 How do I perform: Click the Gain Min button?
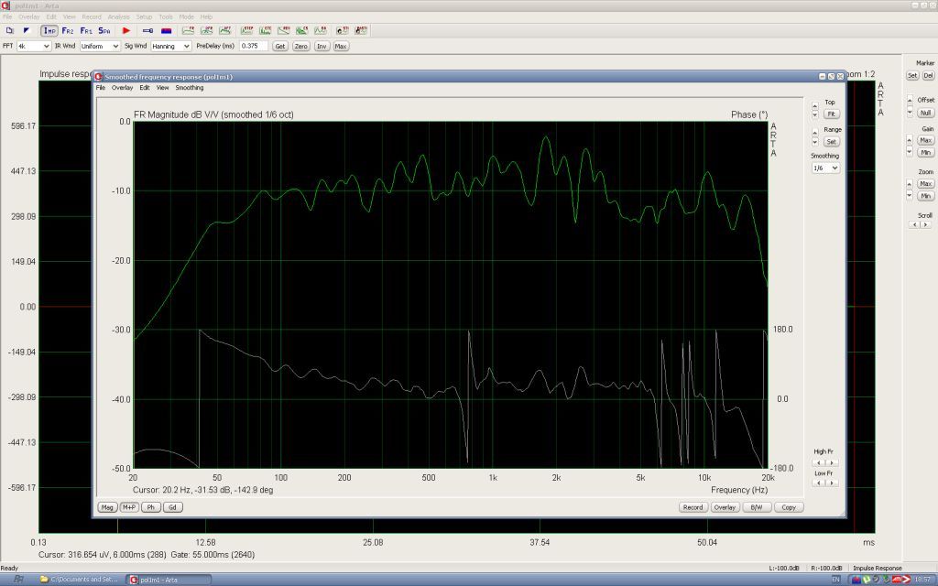pyautogui.click(x=925, y=153)
